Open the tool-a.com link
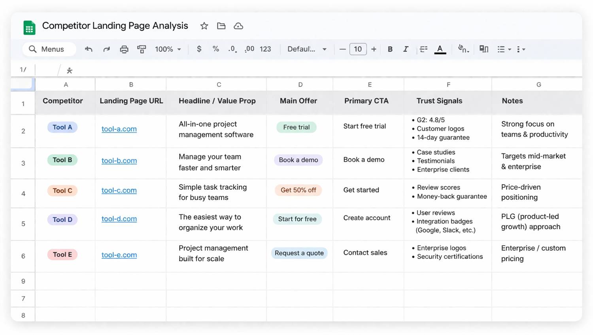 point(119,129)
